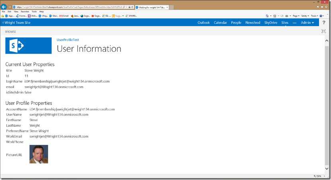Viewport: 331px width, 180px height.
Task: Click the scrollbar down arrow
Action: coord(327,168)
